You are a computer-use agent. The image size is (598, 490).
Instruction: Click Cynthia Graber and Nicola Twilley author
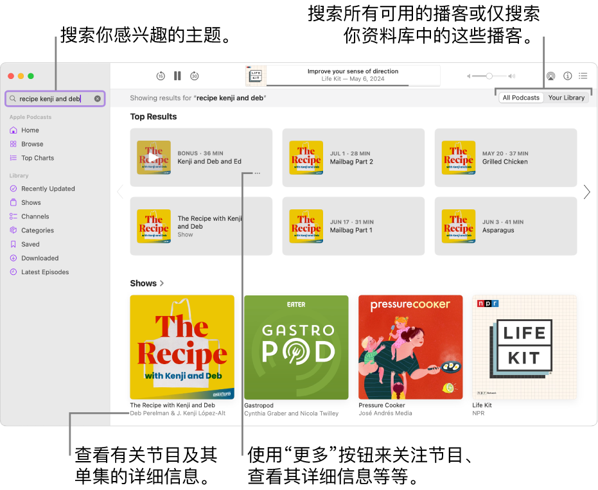[x=292, y=414]
